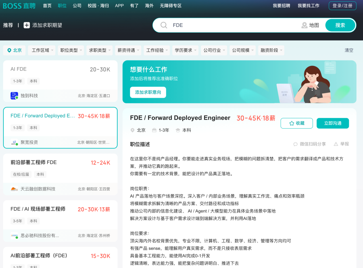
Task: Open 无障碍专区 in top navigation
Action: click(171, 6)
